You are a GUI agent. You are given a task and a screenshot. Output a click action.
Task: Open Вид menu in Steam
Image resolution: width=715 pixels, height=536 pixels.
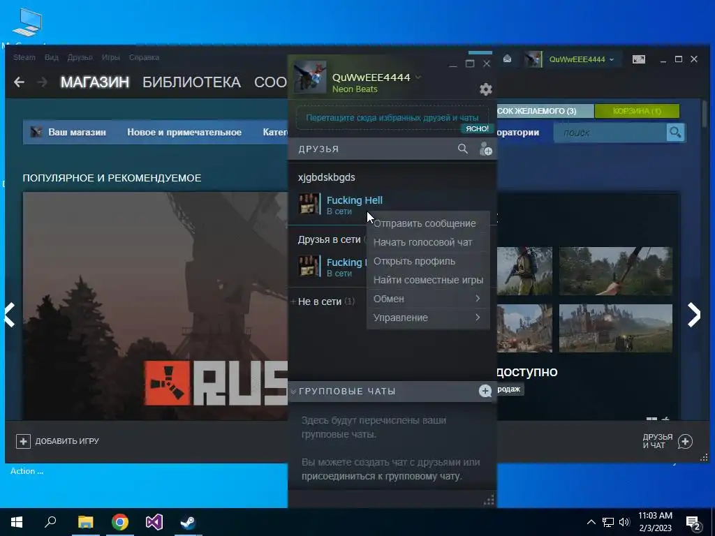coord(52,57)
